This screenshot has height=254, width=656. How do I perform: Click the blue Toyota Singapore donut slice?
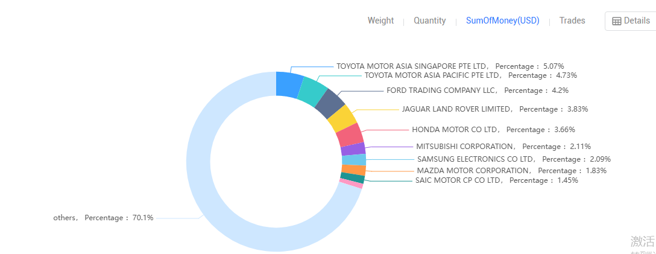(289, 84)
